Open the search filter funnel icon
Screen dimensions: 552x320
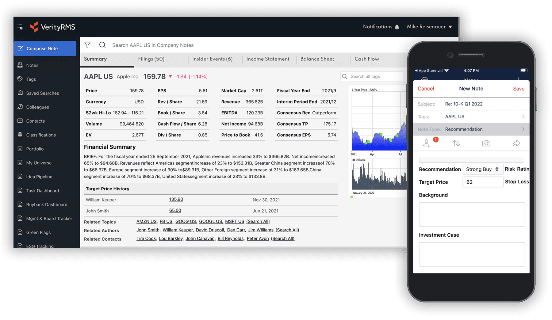click(88, 45)
